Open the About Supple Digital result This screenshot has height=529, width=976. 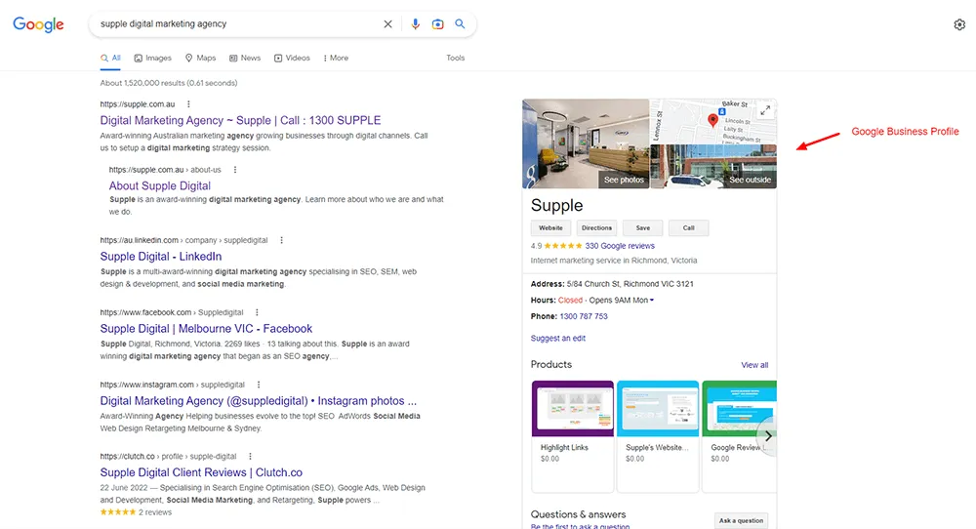[x=160, y=185]
